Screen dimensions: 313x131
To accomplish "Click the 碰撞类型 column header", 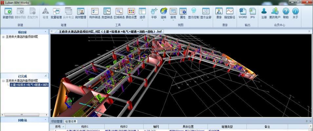I will 227,127.
